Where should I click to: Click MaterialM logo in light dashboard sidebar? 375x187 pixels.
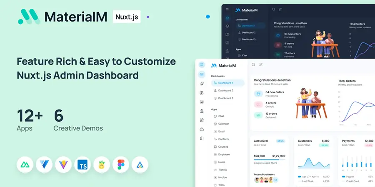tap(223, 65)
